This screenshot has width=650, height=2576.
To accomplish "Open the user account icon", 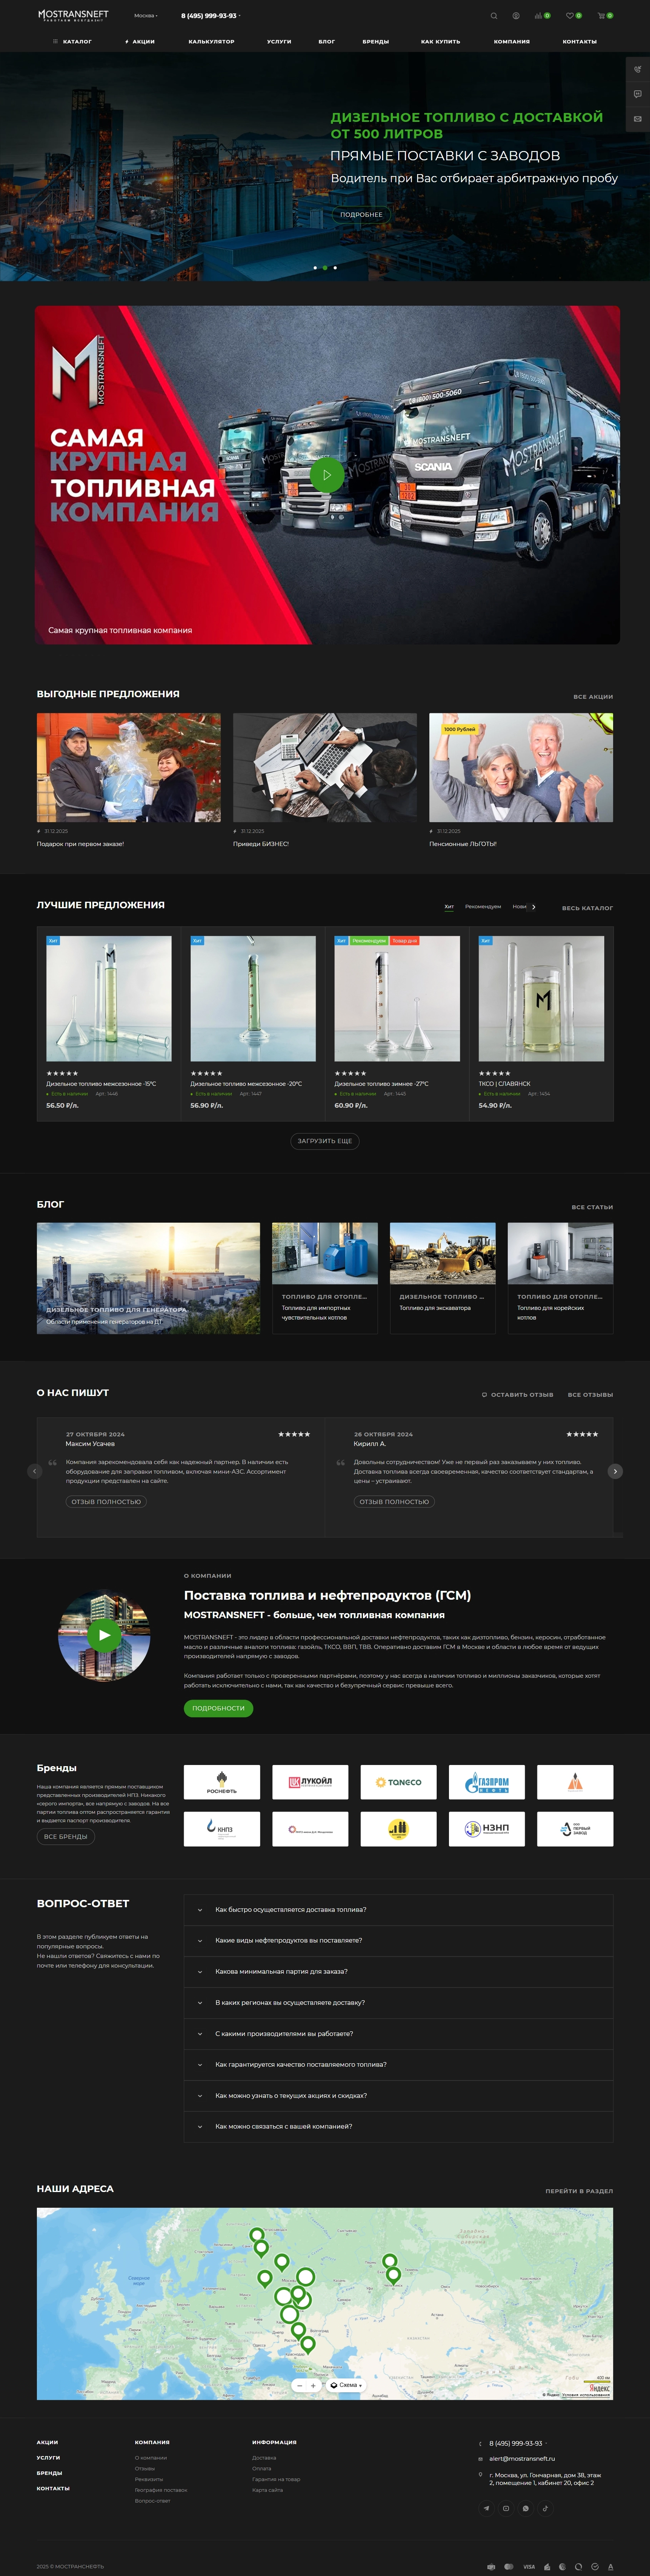I will pos(516,16).
